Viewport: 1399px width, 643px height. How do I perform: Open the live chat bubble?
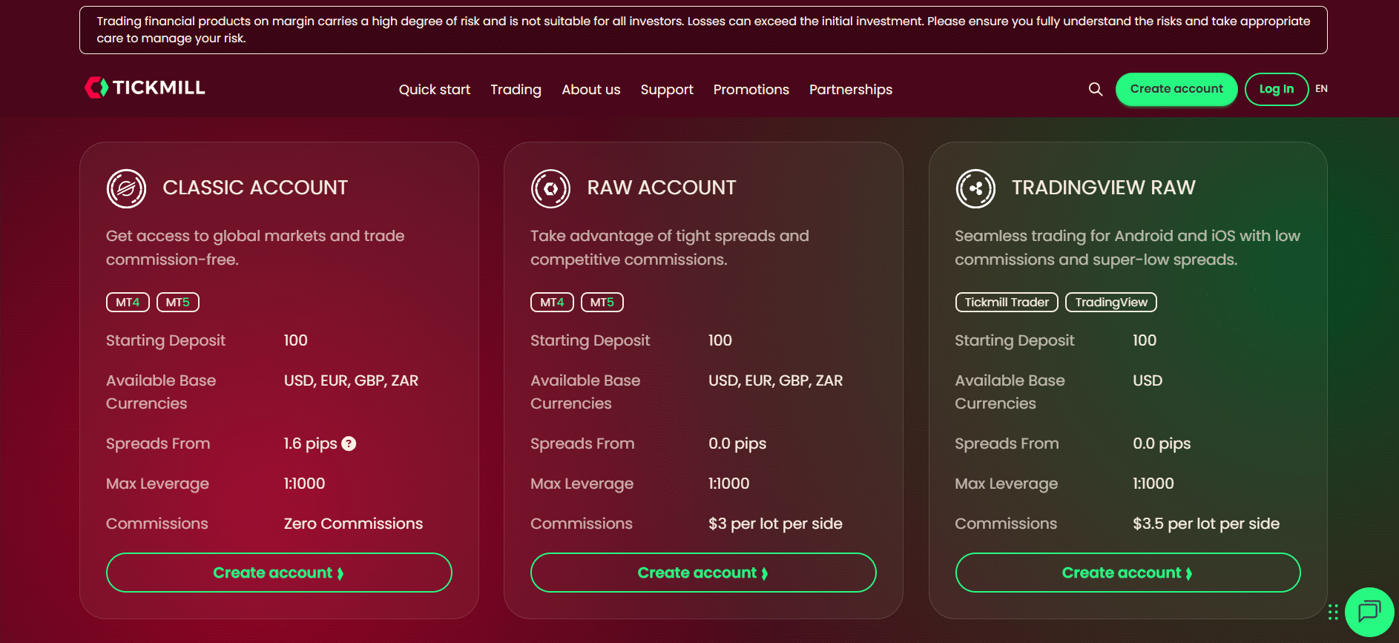coord(1369,612)
